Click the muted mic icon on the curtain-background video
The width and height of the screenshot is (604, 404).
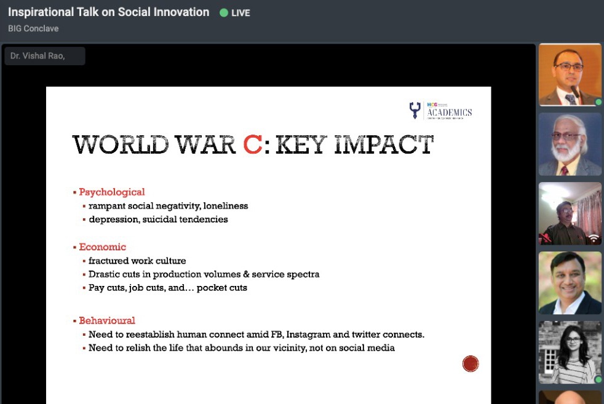(545, 238)
